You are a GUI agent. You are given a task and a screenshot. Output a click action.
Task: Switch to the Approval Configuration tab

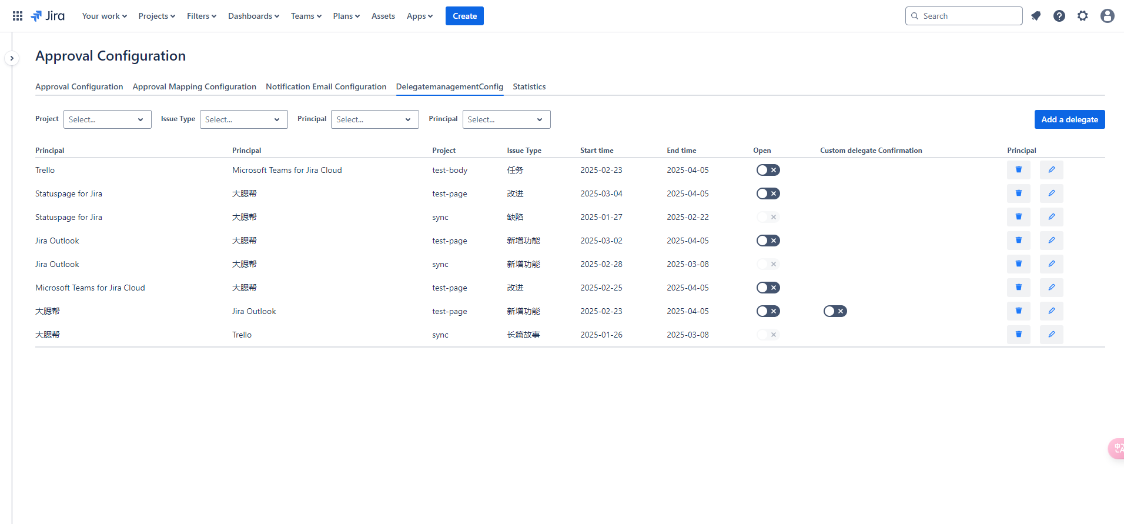click(79, 86)
